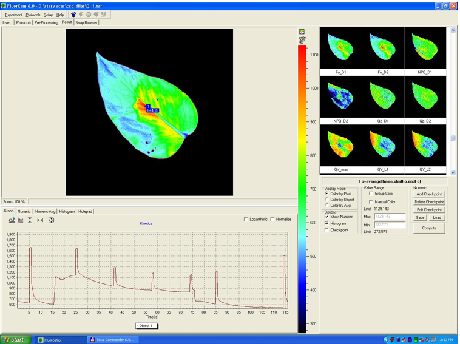Image resolution: width=460 pixels, height=344 pixels.
Task: Click the palette icon above color scale
Action: pos(302,32)
